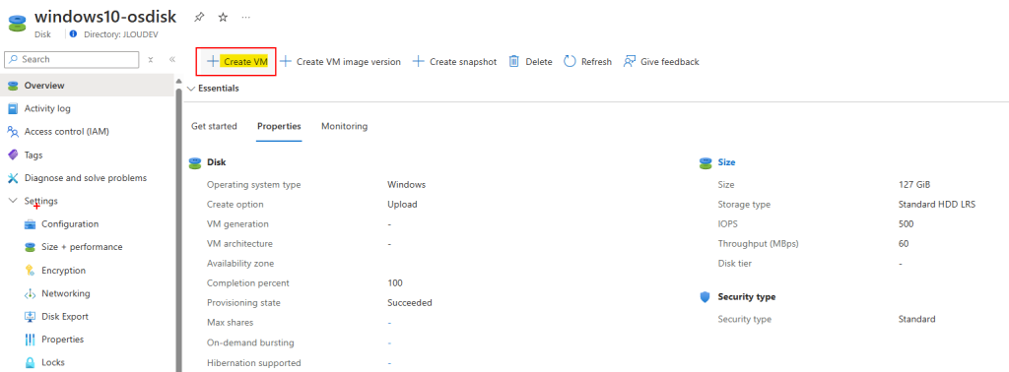Click the Security type shield icon
Screen dimensions: 1009x372
pos(705,297)
